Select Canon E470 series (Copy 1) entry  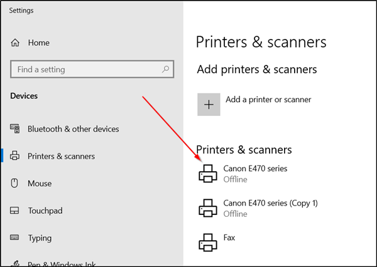(x=270, y=203)
